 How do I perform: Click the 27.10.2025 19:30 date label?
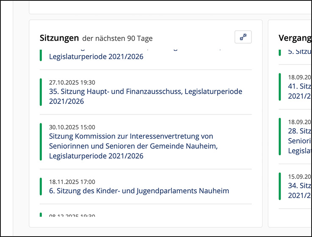72,82
